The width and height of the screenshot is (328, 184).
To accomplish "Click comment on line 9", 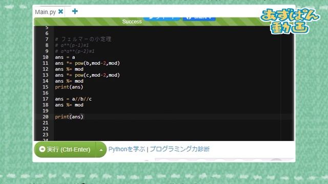I will click(75, 51).
